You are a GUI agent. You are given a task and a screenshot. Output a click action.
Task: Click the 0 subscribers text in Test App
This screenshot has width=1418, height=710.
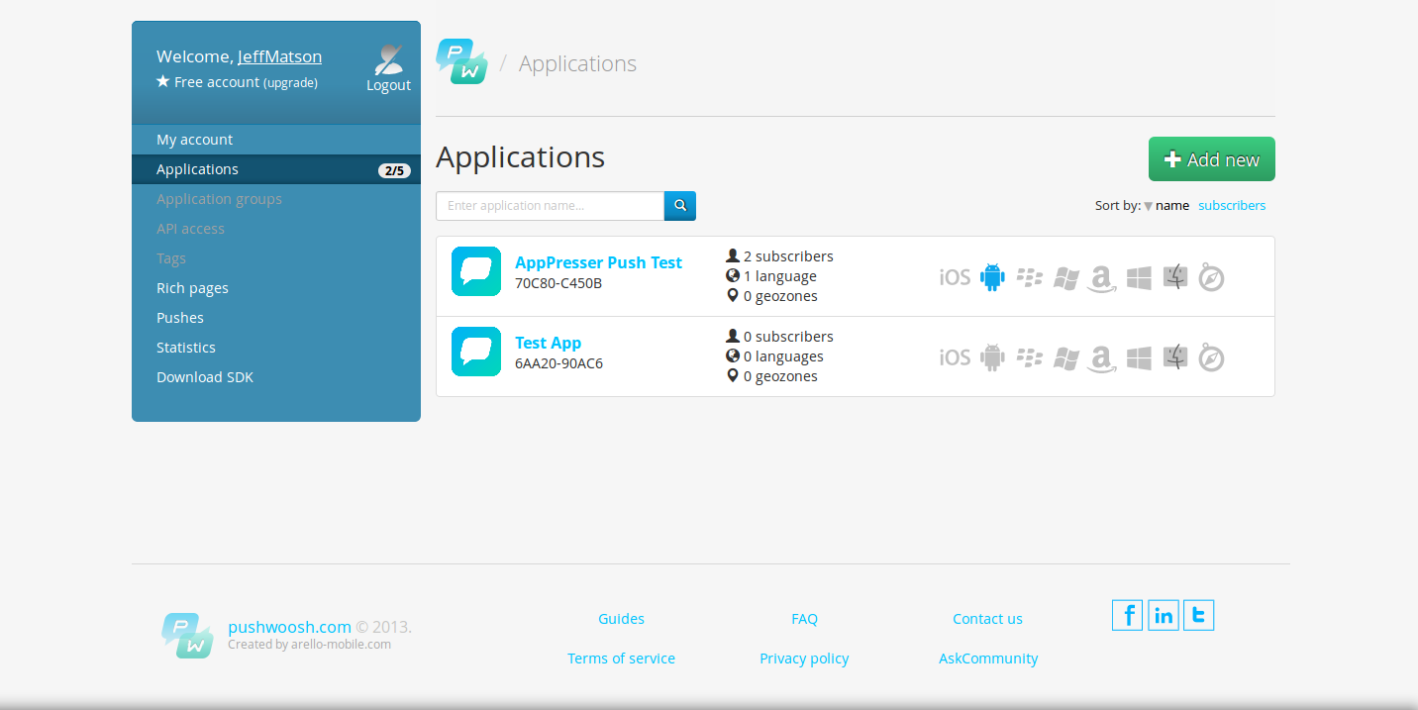coord(788,337)
